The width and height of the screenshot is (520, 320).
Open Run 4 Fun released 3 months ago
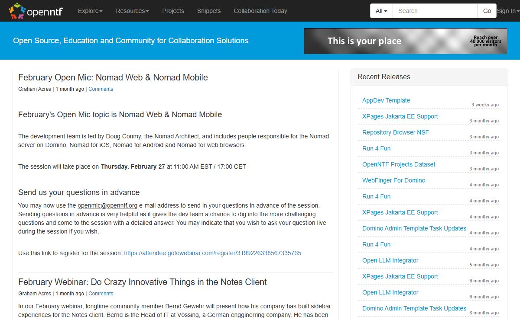point(377,148)
